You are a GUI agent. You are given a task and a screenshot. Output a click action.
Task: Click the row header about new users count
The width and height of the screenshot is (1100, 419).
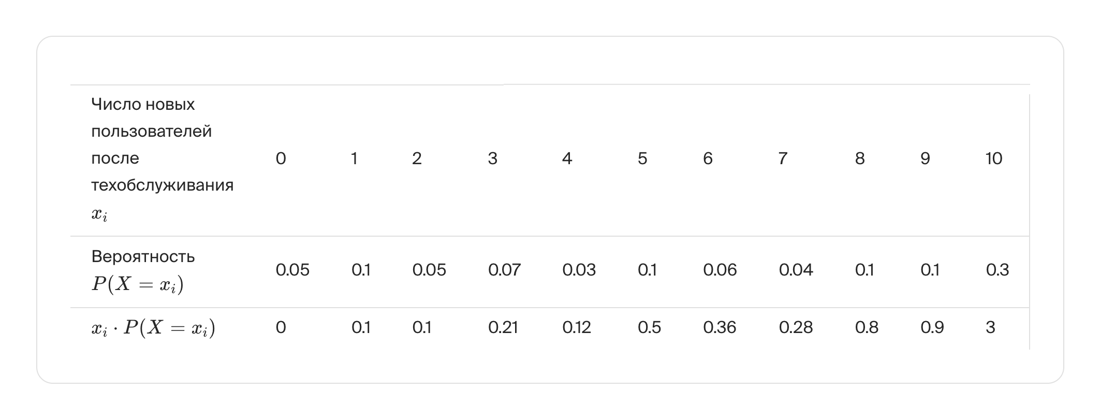coord(162,158)
